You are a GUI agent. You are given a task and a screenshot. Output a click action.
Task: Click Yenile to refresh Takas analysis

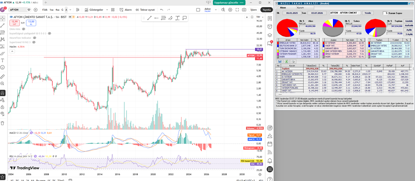click(x=368, y=13)
